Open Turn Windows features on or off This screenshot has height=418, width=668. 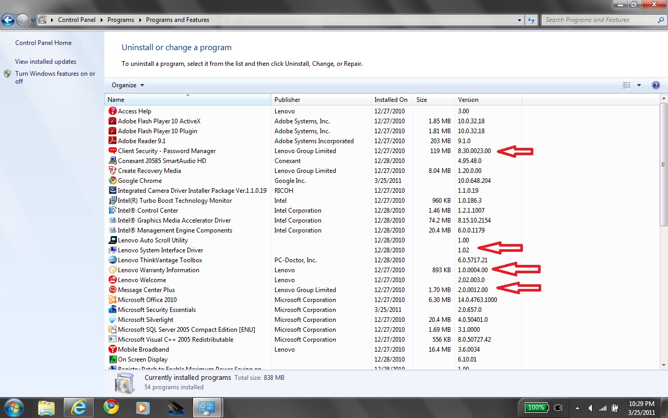pos(55,77)
